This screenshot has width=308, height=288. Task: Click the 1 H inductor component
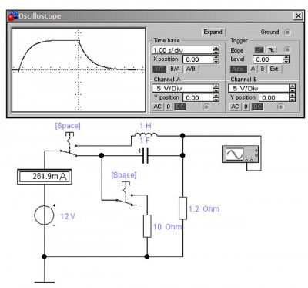point(144,135)
